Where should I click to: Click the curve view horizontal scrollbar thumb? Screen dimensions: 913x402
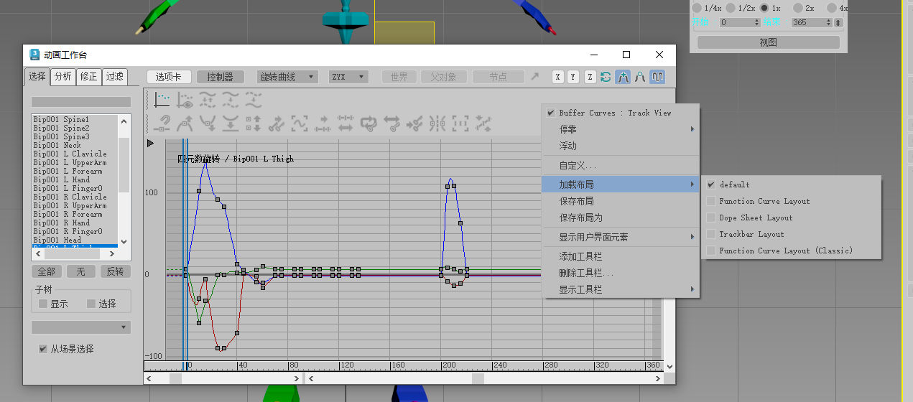tap(478, 378)
